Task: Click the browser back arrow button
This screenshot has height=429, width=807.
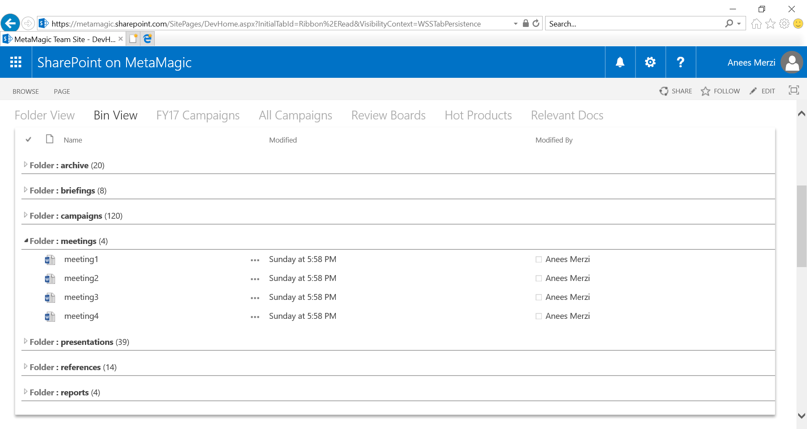Action: click(11, 23)
